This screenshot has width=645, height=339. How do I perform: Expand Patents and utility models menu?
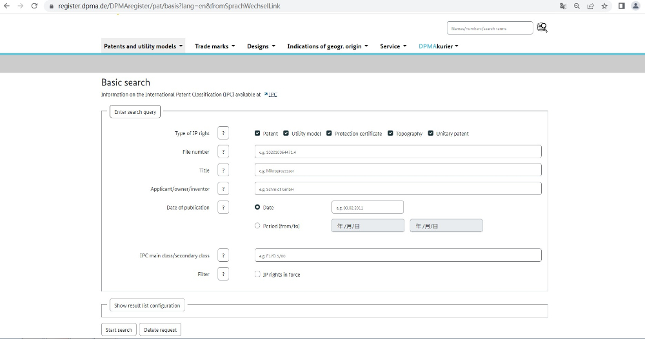[x=143, y=46]
